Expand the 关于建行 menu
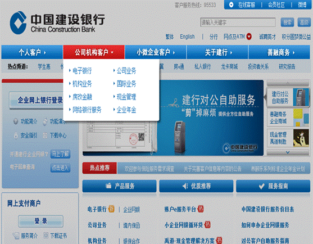The image size is (313, 244). pos(217,52)
